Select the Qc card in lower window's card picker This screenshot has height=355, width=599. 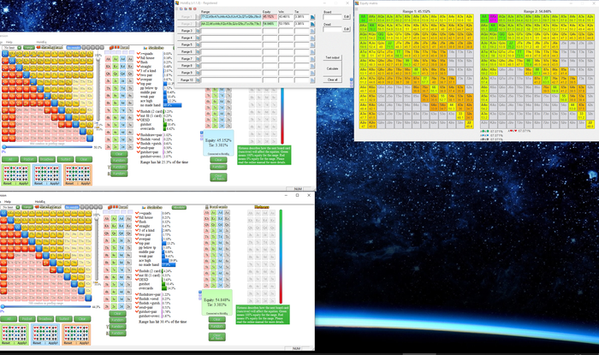pos(115,234)
